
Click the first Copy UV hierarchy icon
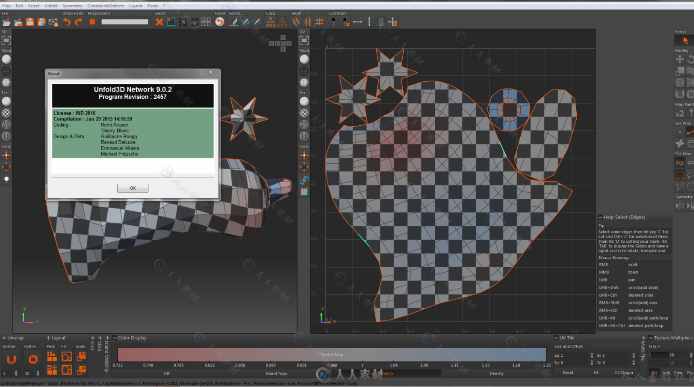coord(271,22)
